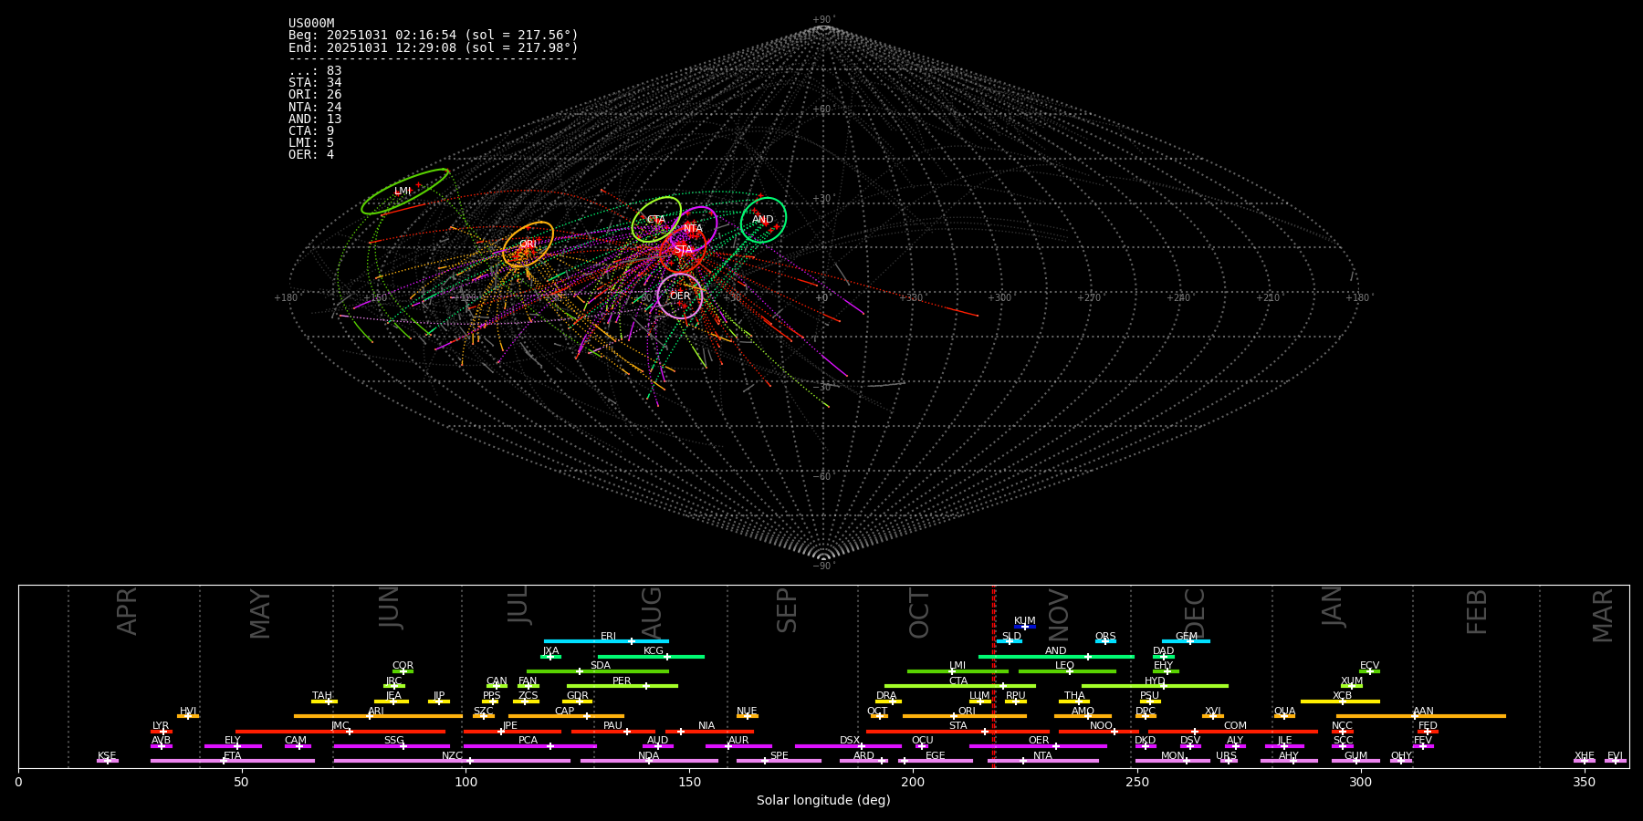Click the DRA shower label in timeline
The height and width of the screenshot is (821, 1643).
(887, 696)
